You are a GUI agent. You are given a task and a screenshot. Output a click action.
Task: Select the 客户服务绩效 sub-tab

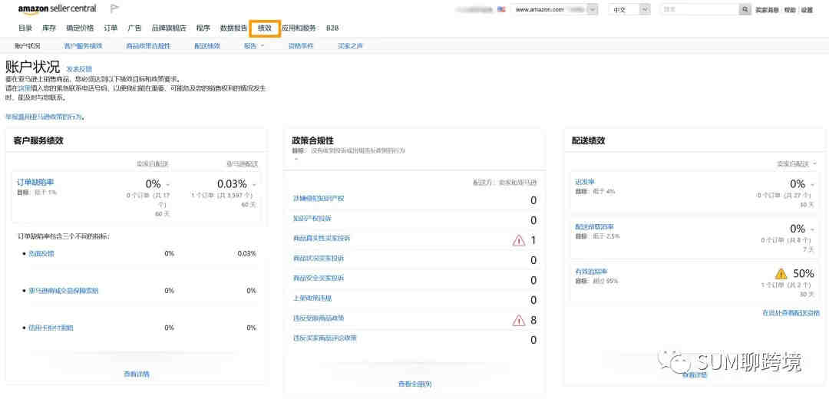pyautogui.click(x=84, y=46)
